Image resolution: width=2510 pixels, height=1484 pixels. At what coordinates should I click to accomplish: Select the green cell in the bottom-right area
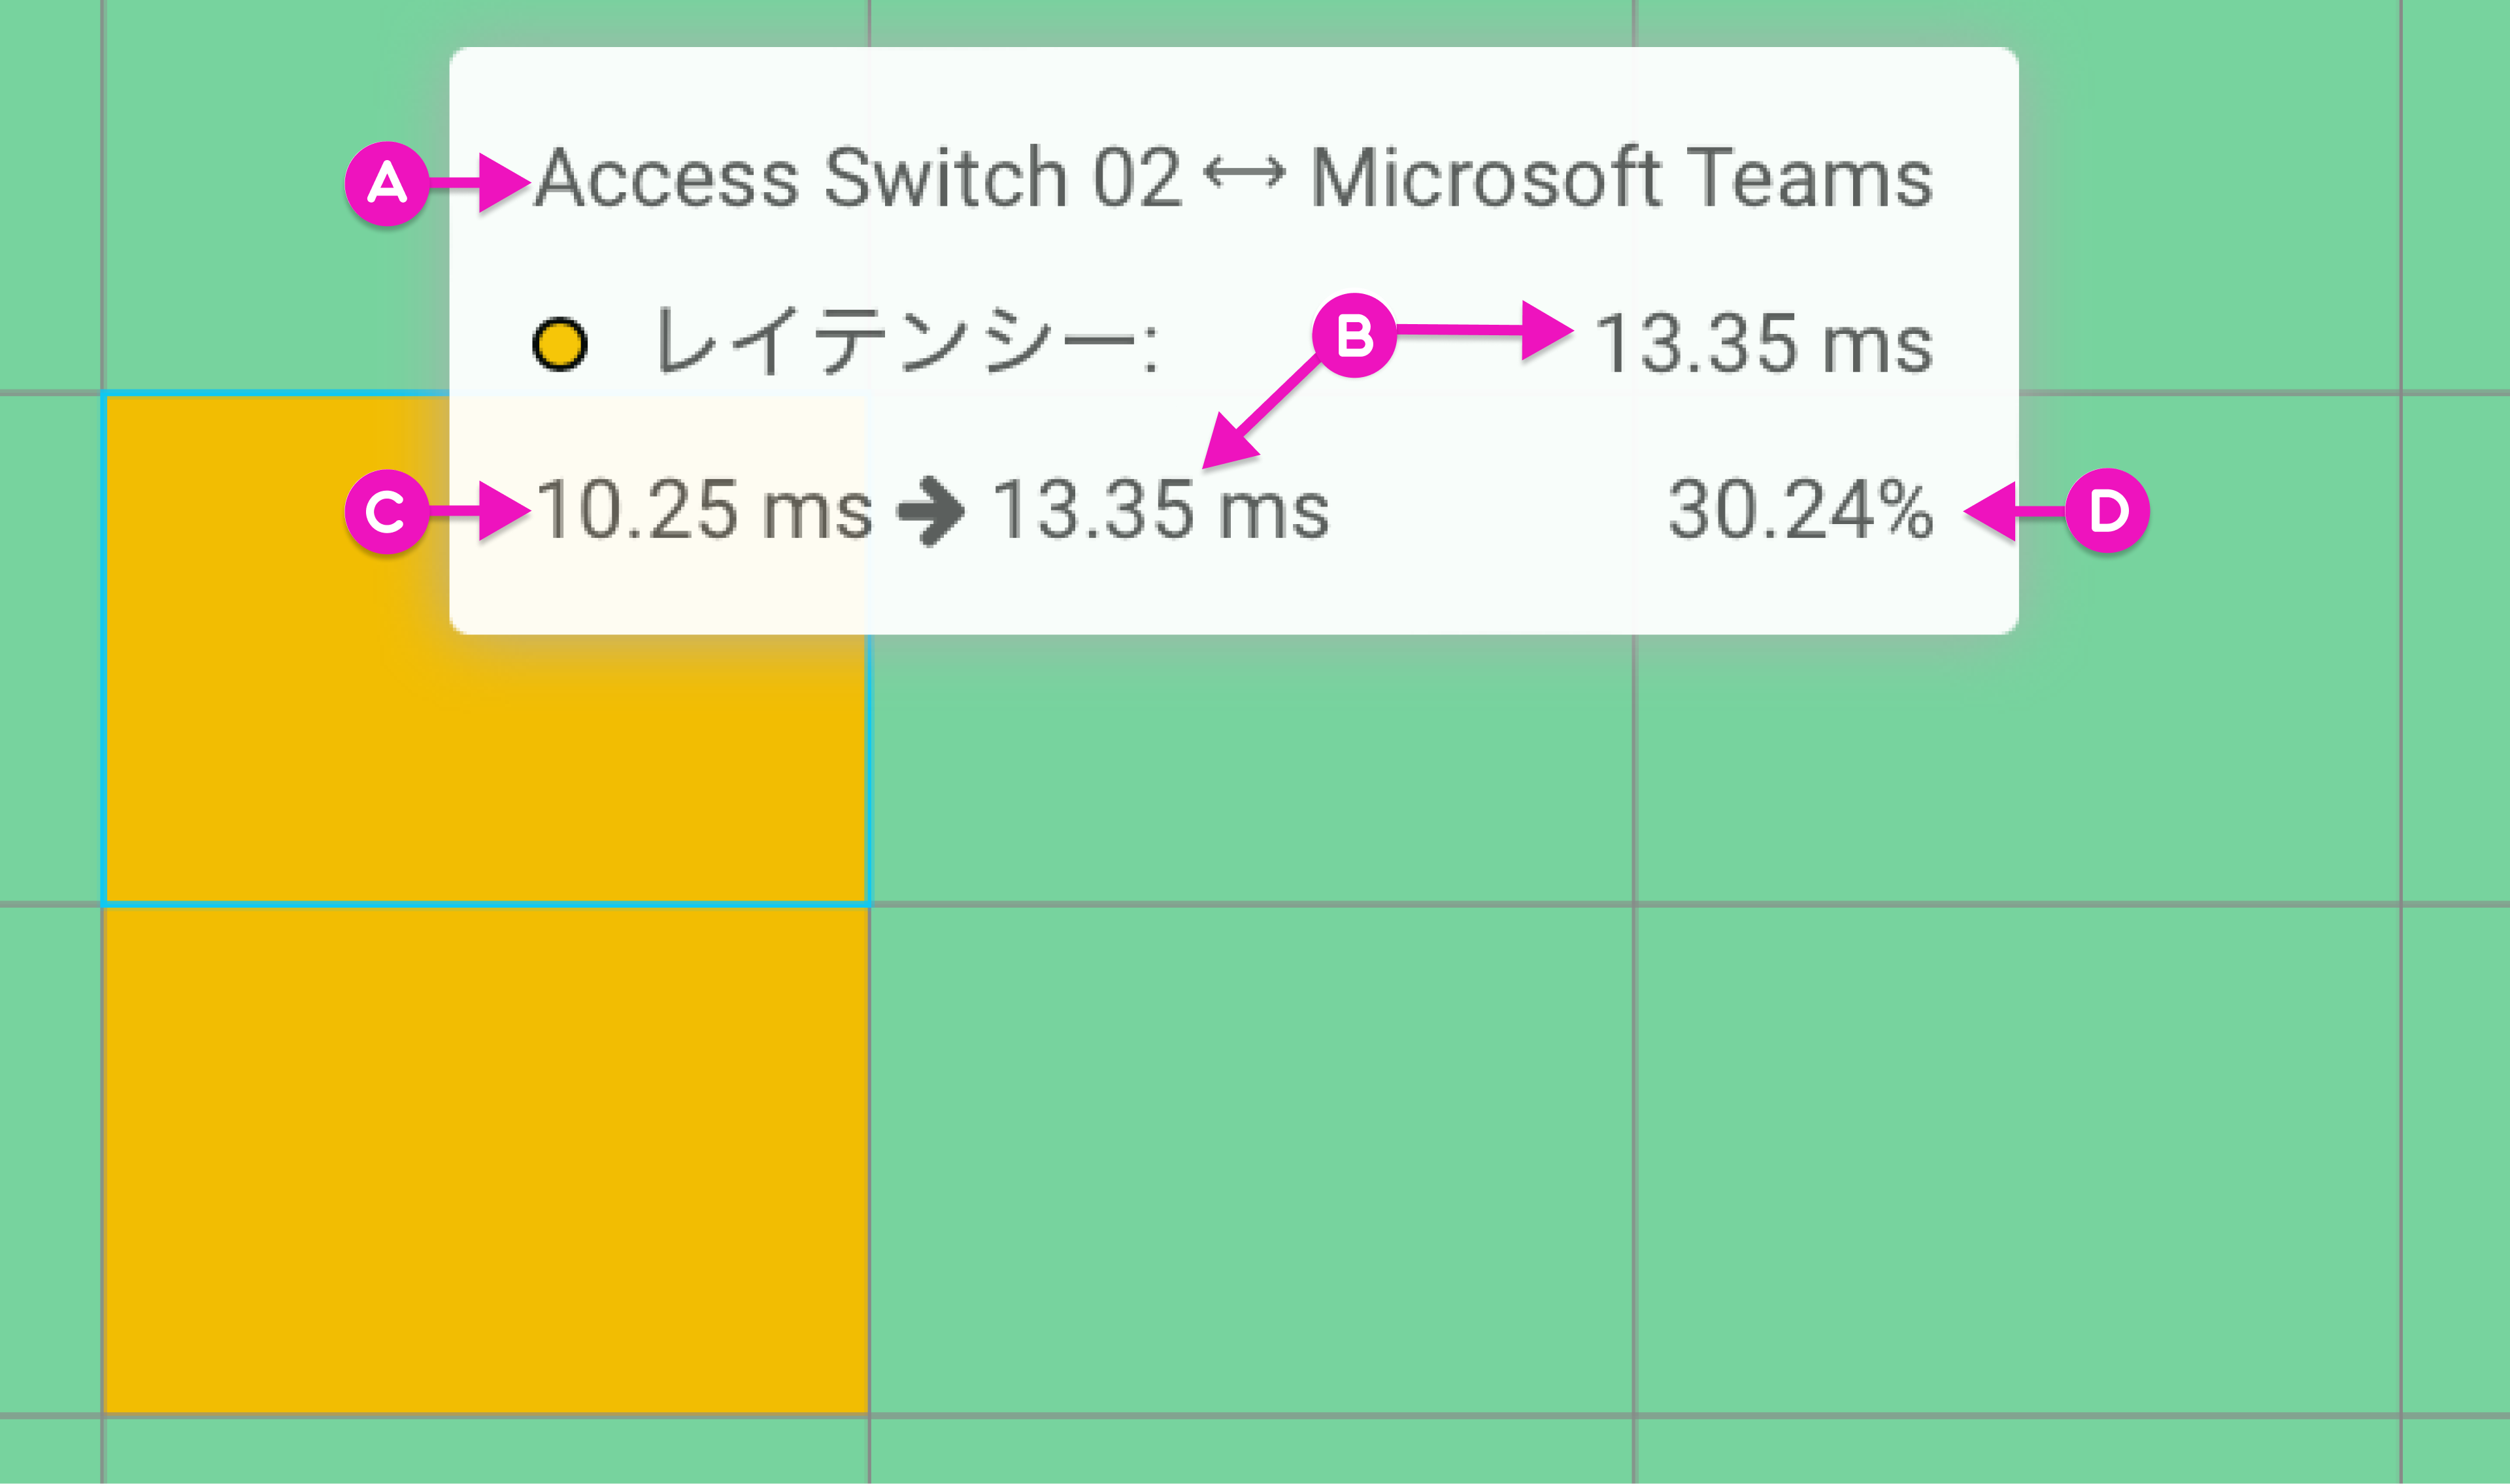click(2017, 1160)
